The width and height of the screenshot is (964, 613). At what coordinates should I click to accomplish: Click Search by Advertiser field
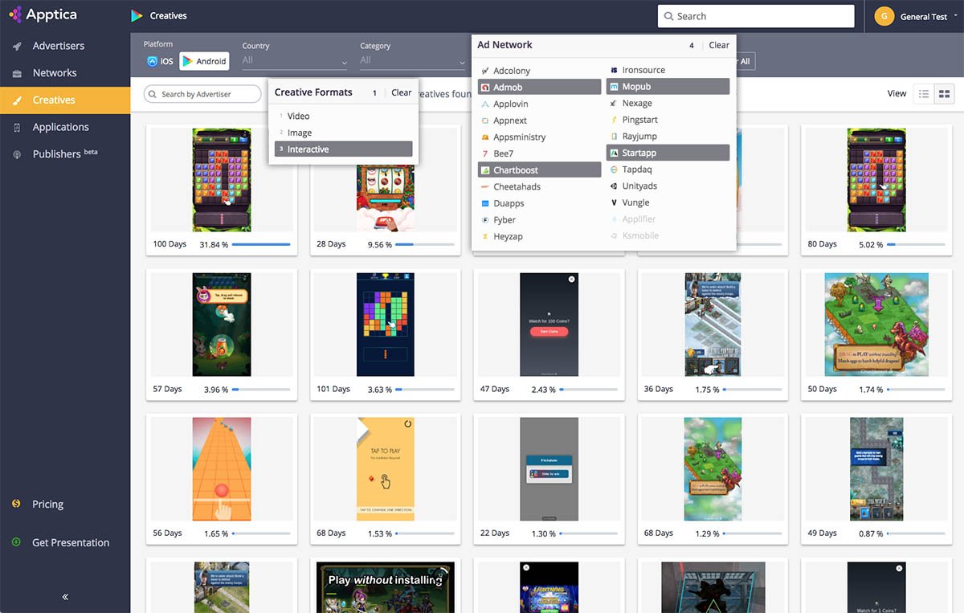tap(202, 94)
